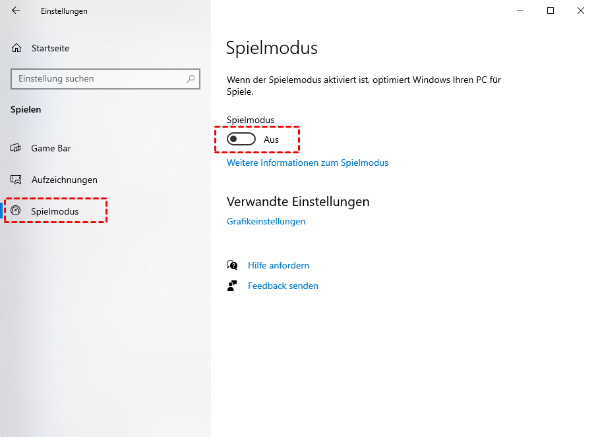This screenshot has width=596, height=437.
Task: Select Aufzeichnungen in the sidebar
Action: pos(64,180)
